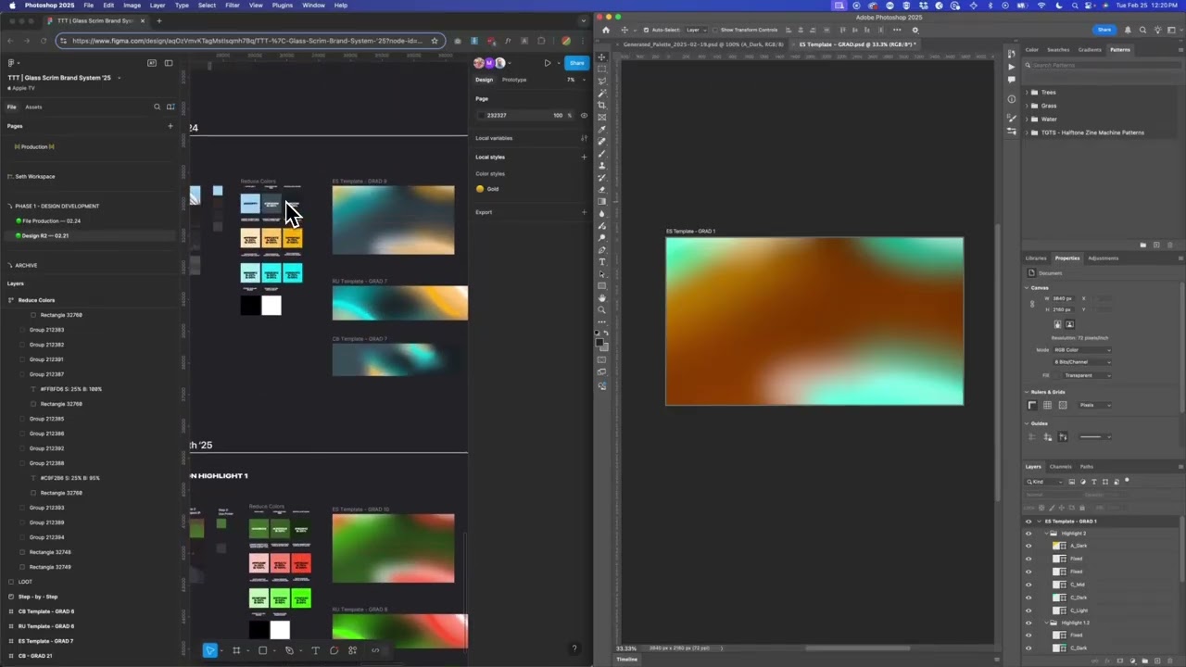Select the Crop tool in Photoshop
Image resolution: width=1186 pixels, height=667 pixels.
pos(602,105)
